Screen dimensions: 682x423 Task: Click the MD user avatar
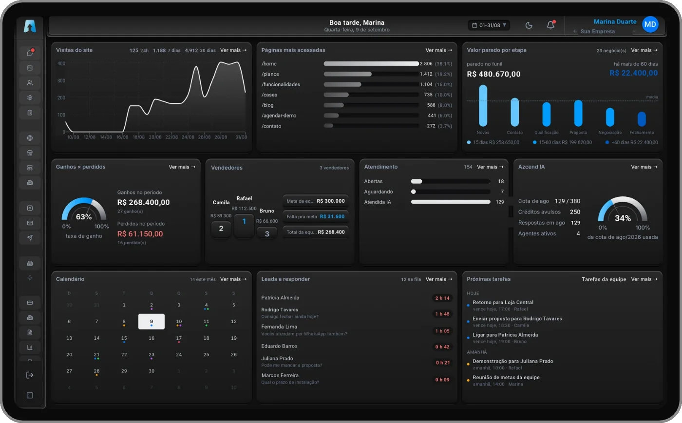650,24
